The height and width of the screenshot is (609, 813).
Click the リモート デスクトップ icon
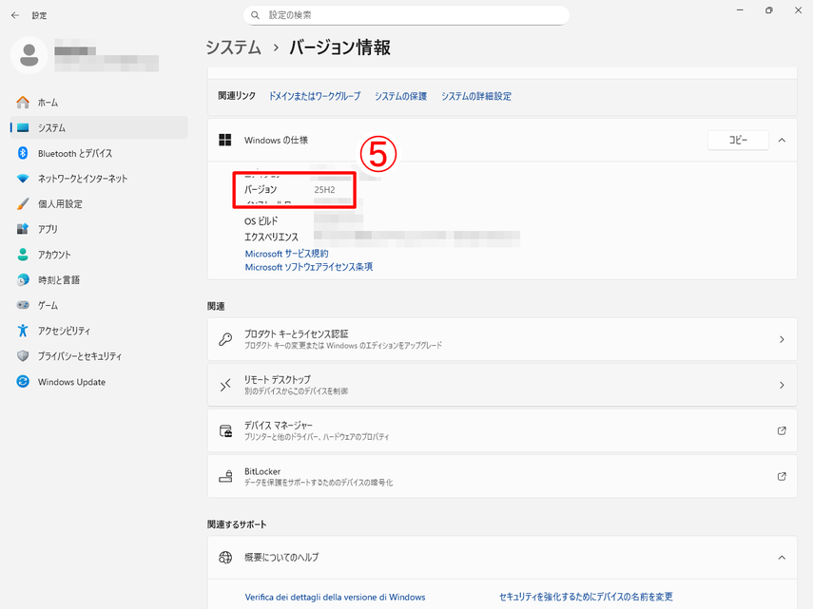point(225,385)
